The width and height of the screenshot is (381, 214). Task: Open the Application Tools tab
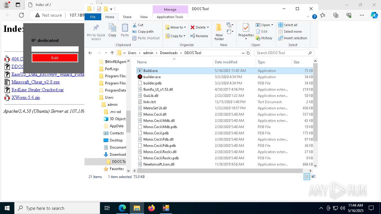click(x=170, y=17)
